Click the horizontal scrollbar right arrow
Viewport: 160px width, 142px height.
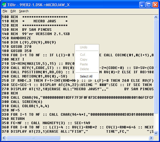[x=151, y=138]
